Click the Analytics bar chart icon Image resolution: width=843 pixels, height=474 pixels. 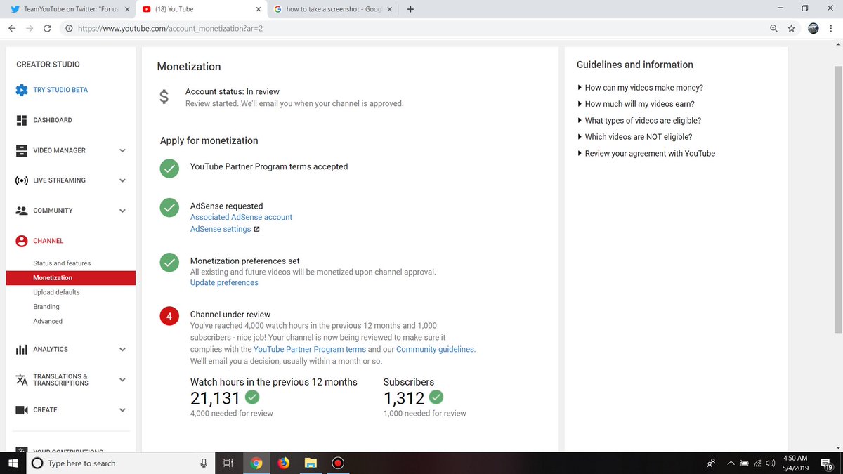click(x=22, y=349)
